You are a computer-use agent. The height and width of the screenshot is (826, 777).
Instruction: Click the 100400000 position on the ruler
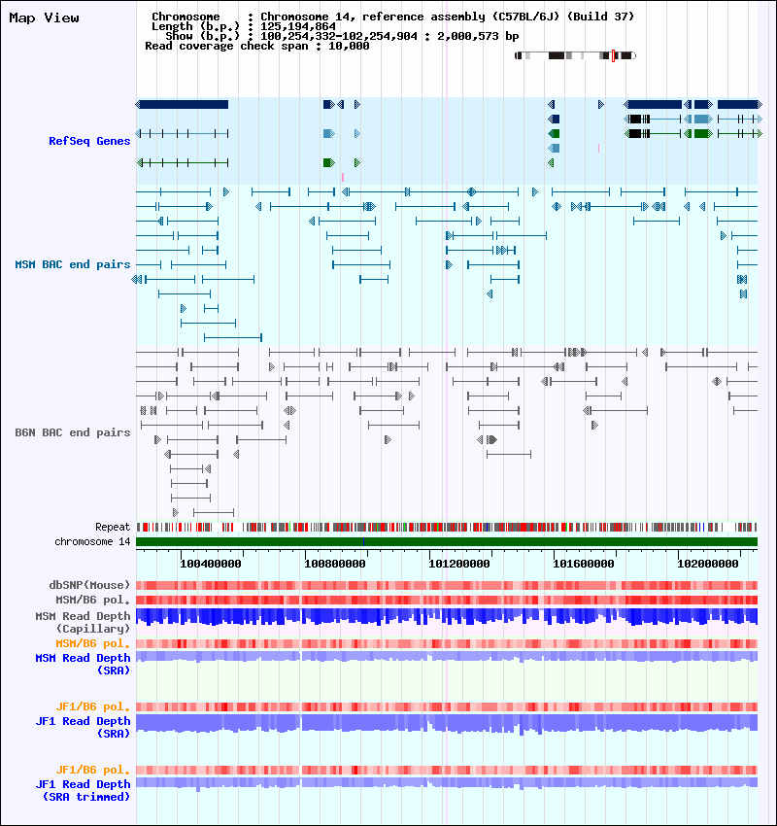click(211, 563)
